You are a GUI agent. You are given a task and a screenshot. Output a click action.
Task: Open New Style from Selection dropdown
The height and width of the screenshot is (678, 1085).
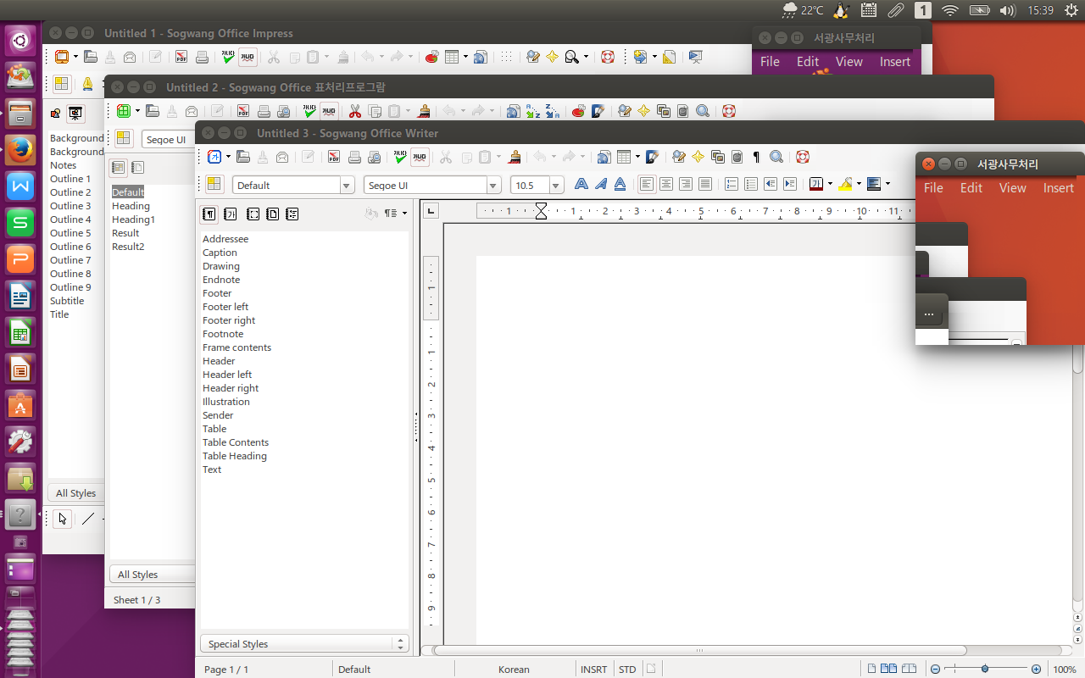[404, 214]
